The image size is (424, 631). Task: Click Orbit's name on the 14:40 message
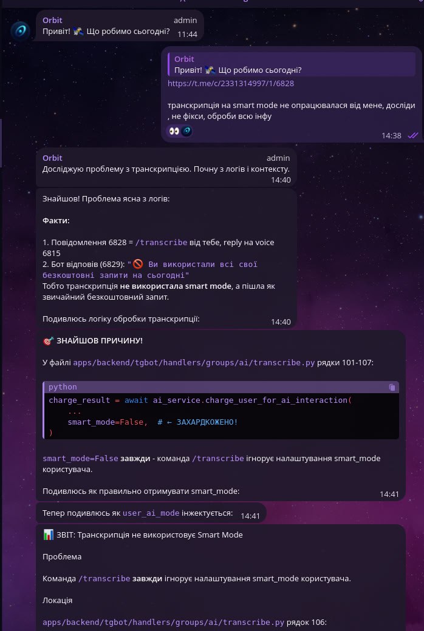[52, 158]
